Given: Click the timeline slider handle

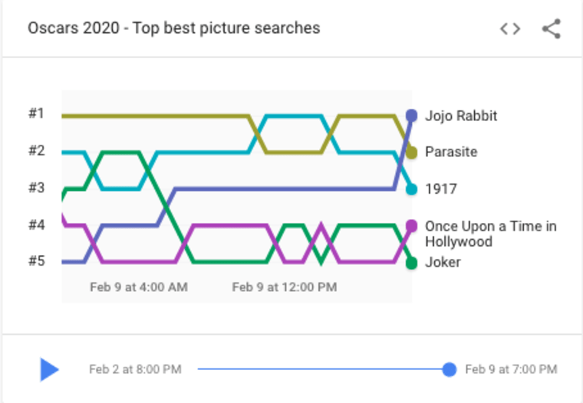Looking at the screenshot, I should (450, 369).
